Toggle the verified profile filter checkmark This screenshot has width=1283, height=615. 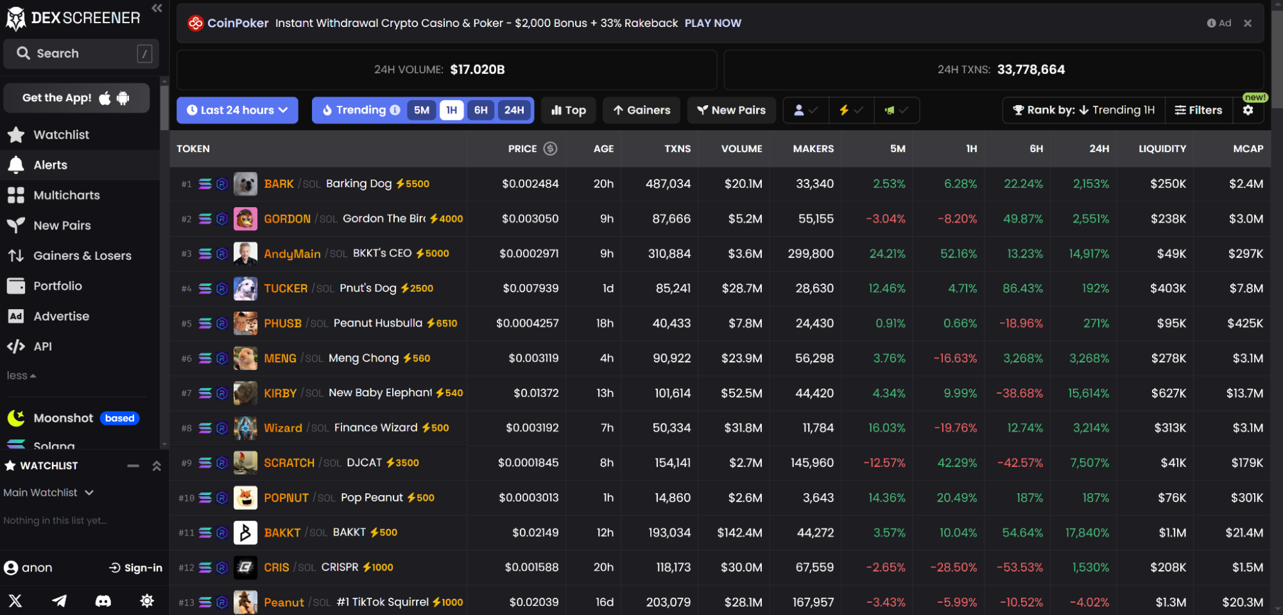click(x=805, y=110)
